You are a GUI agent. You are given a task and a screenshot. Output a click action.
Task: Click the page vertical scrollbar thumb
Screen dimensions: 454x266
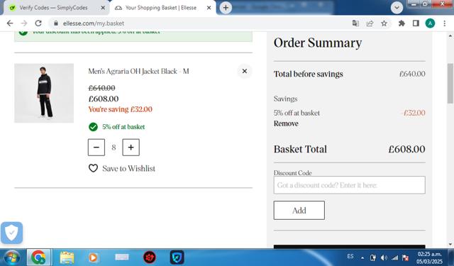pyautogui.click(x=450, y=84)
